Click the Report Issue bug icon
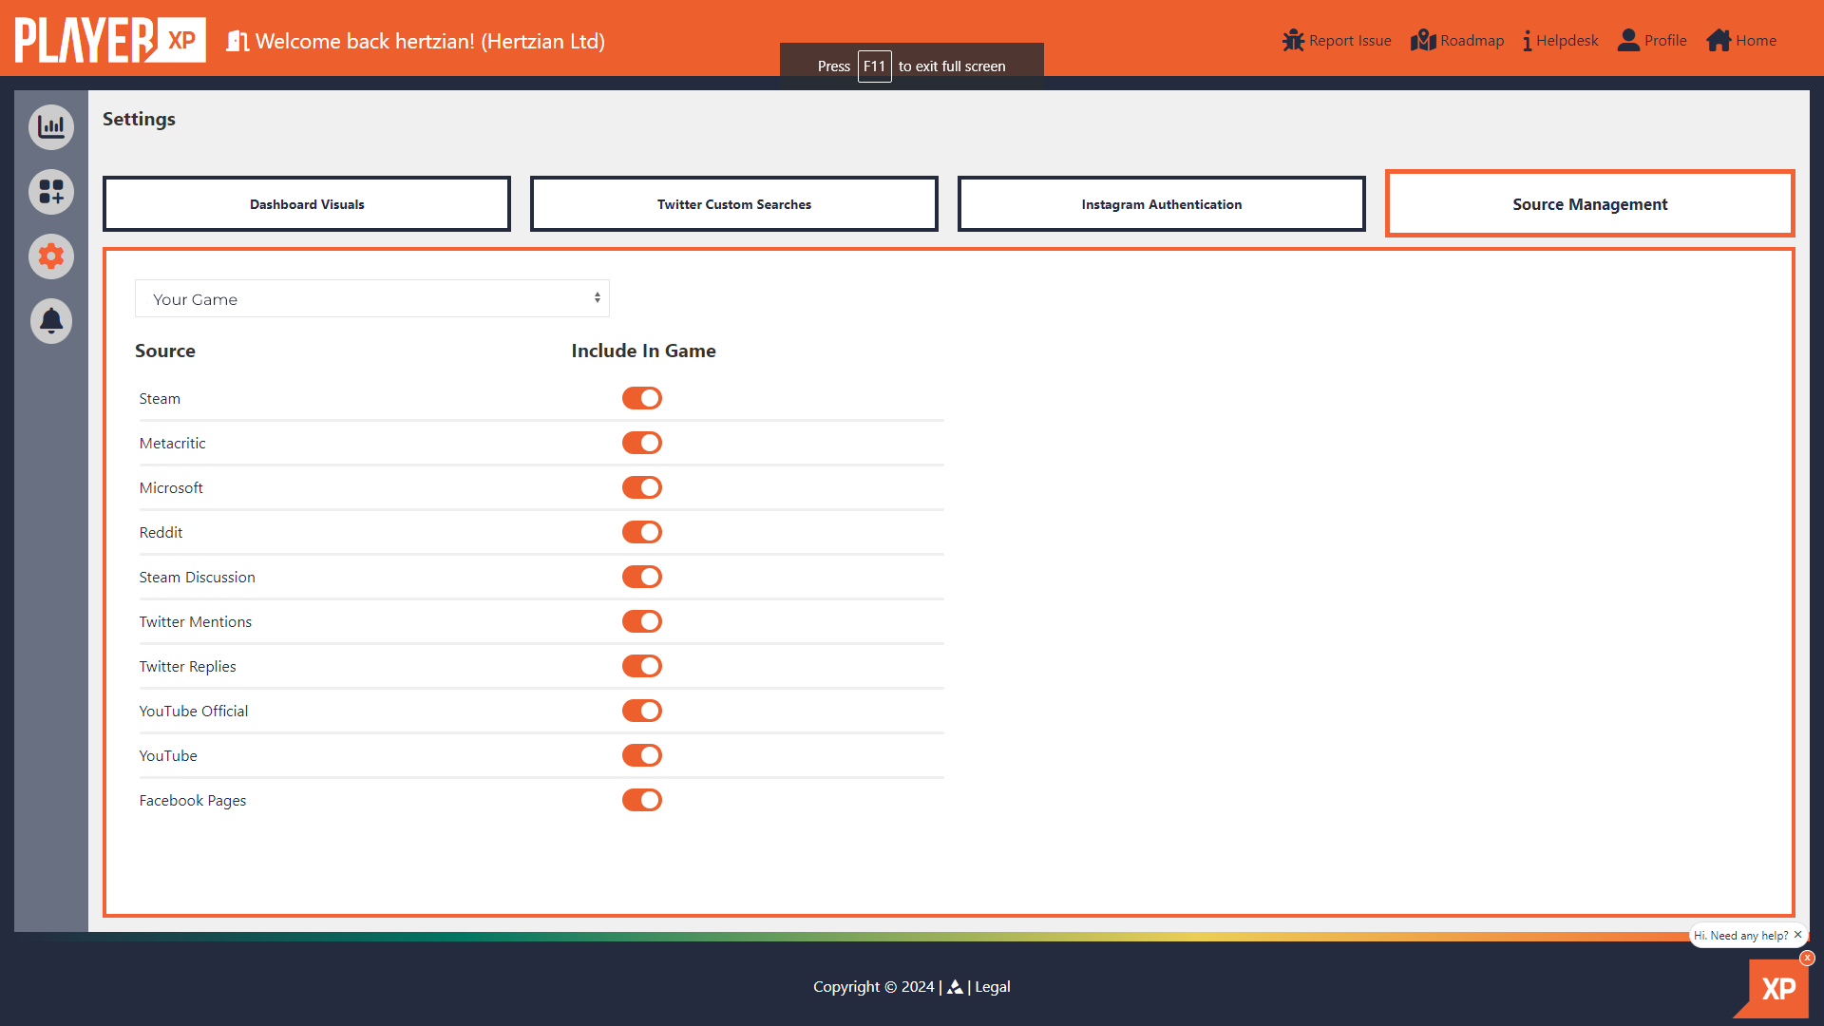Image resolution: width=1824 pixels, height=1026 pixels. point(1293,40)
